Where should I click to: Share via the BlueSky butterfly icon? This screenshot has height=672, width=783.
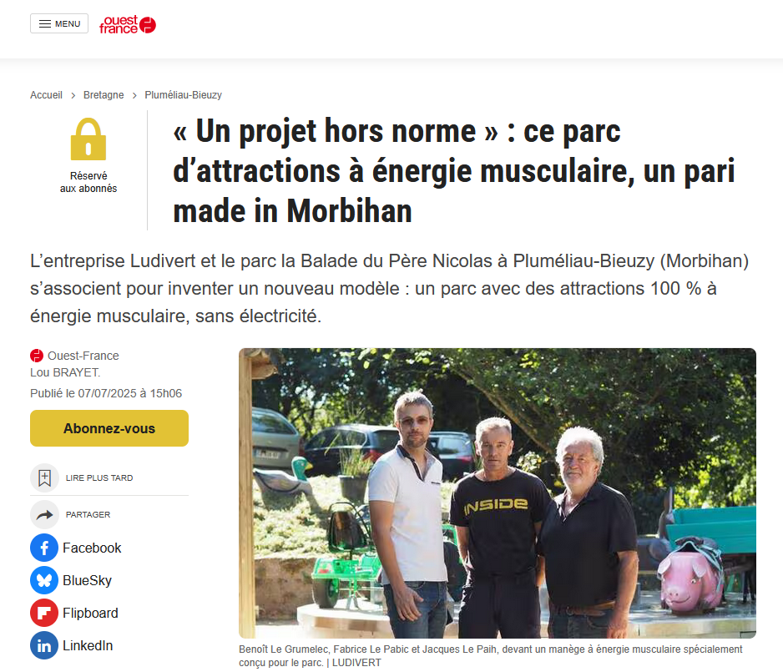(x=44, y=580)
